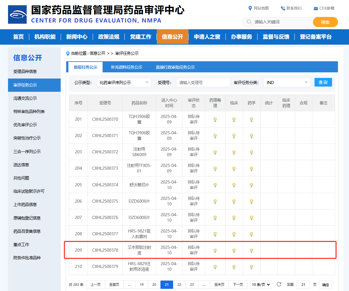Open the 10 条/页 page size dropdown
Screen dimensions: 349x291
pyautogui.click(x=260, y=285)
